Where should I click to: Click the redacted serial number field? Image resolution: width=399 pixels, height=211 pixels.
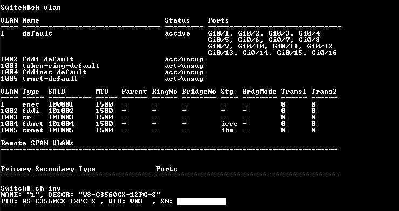click(x=202, y=201)
